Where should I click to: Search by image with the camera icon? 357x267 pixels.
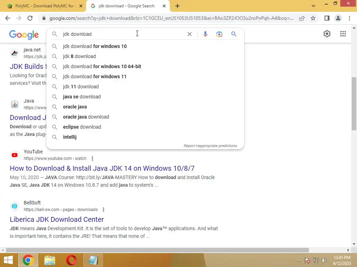219,34
